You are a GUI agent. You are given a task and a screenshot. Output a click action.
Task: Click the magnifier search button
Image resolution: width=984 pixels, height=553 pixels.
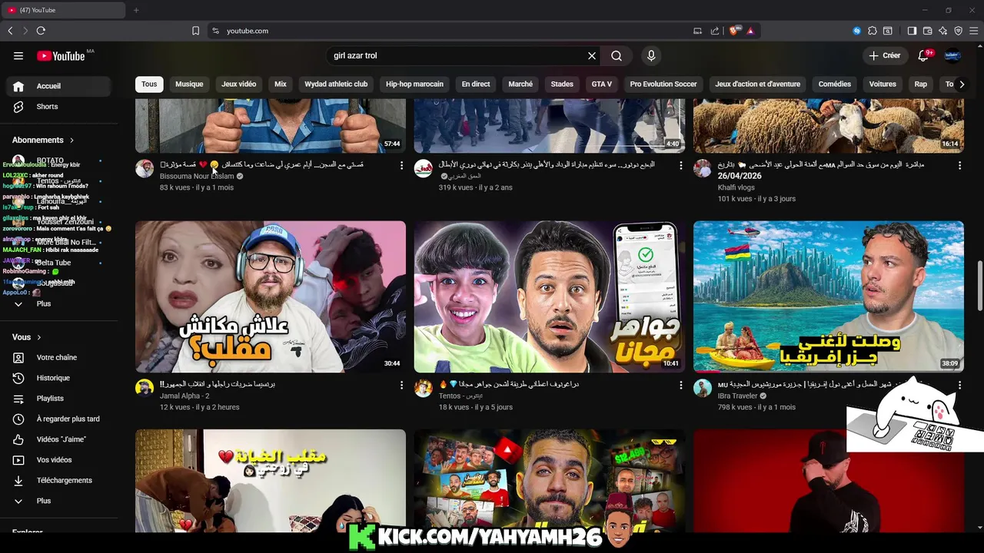coord(617,55)
